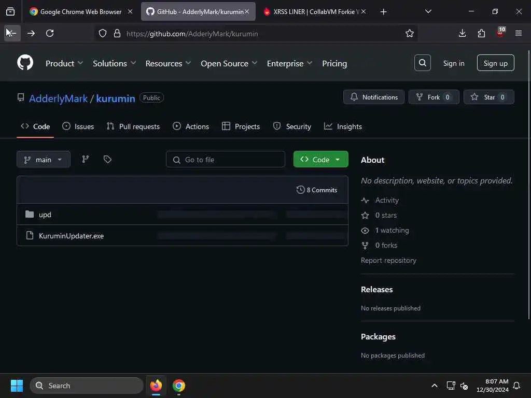Open the upd folder
This screenshot has height=398, width=531.
pyautogui.click(x=45, y=215)
